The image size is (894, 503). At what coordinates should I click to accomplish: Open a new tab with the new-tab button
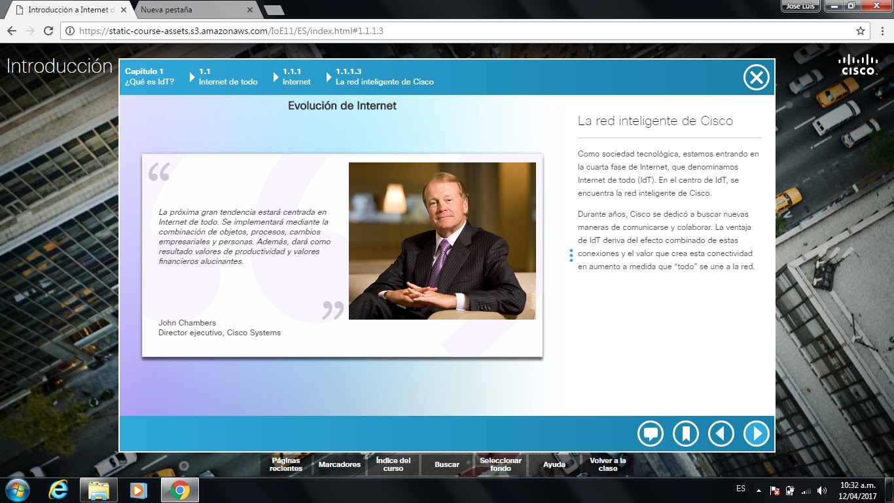[x=274, y=10]
